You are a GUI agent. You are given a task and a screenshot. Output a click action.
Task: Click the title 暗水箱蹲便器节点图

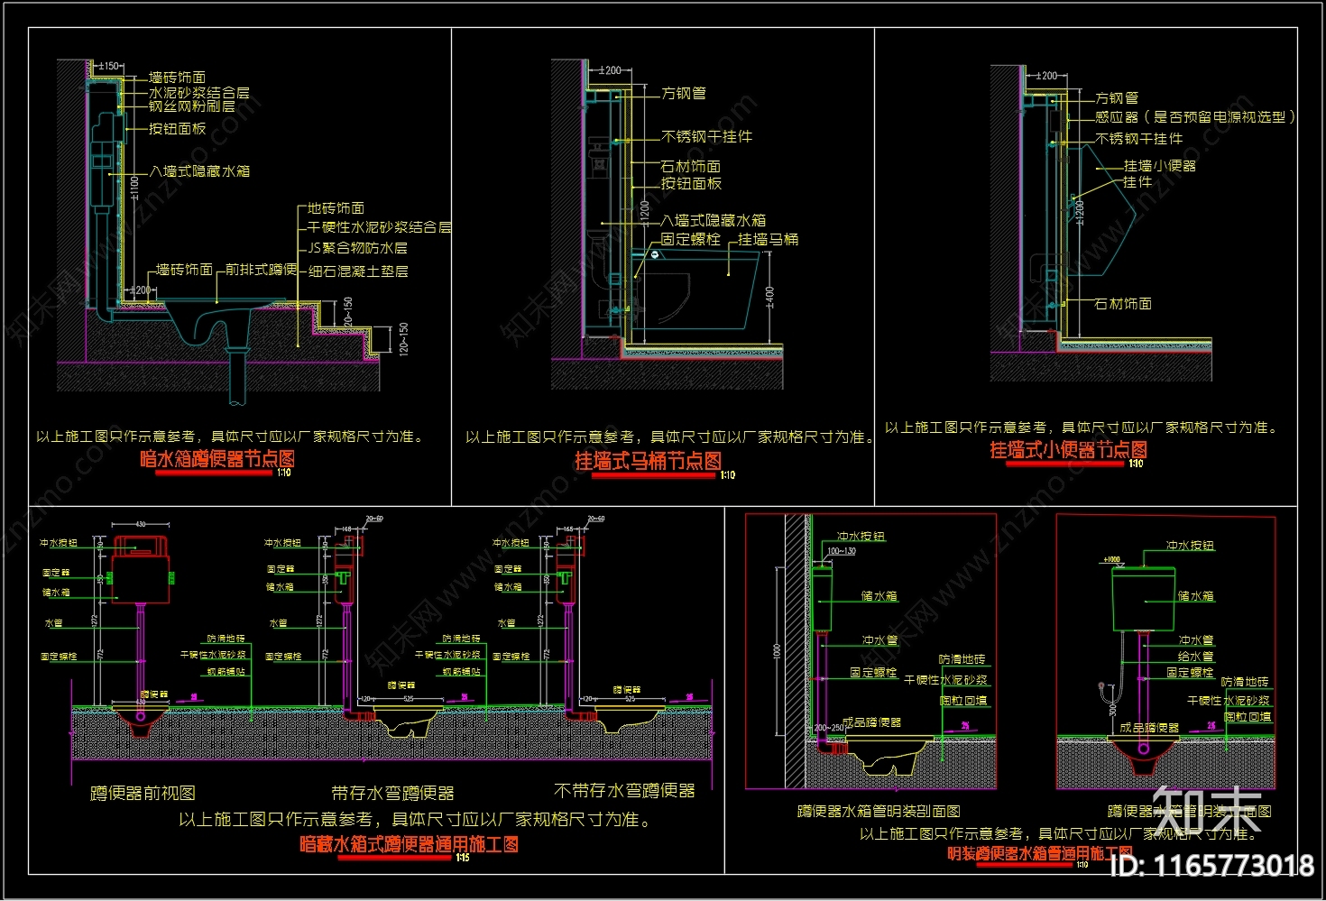point(217,459)
